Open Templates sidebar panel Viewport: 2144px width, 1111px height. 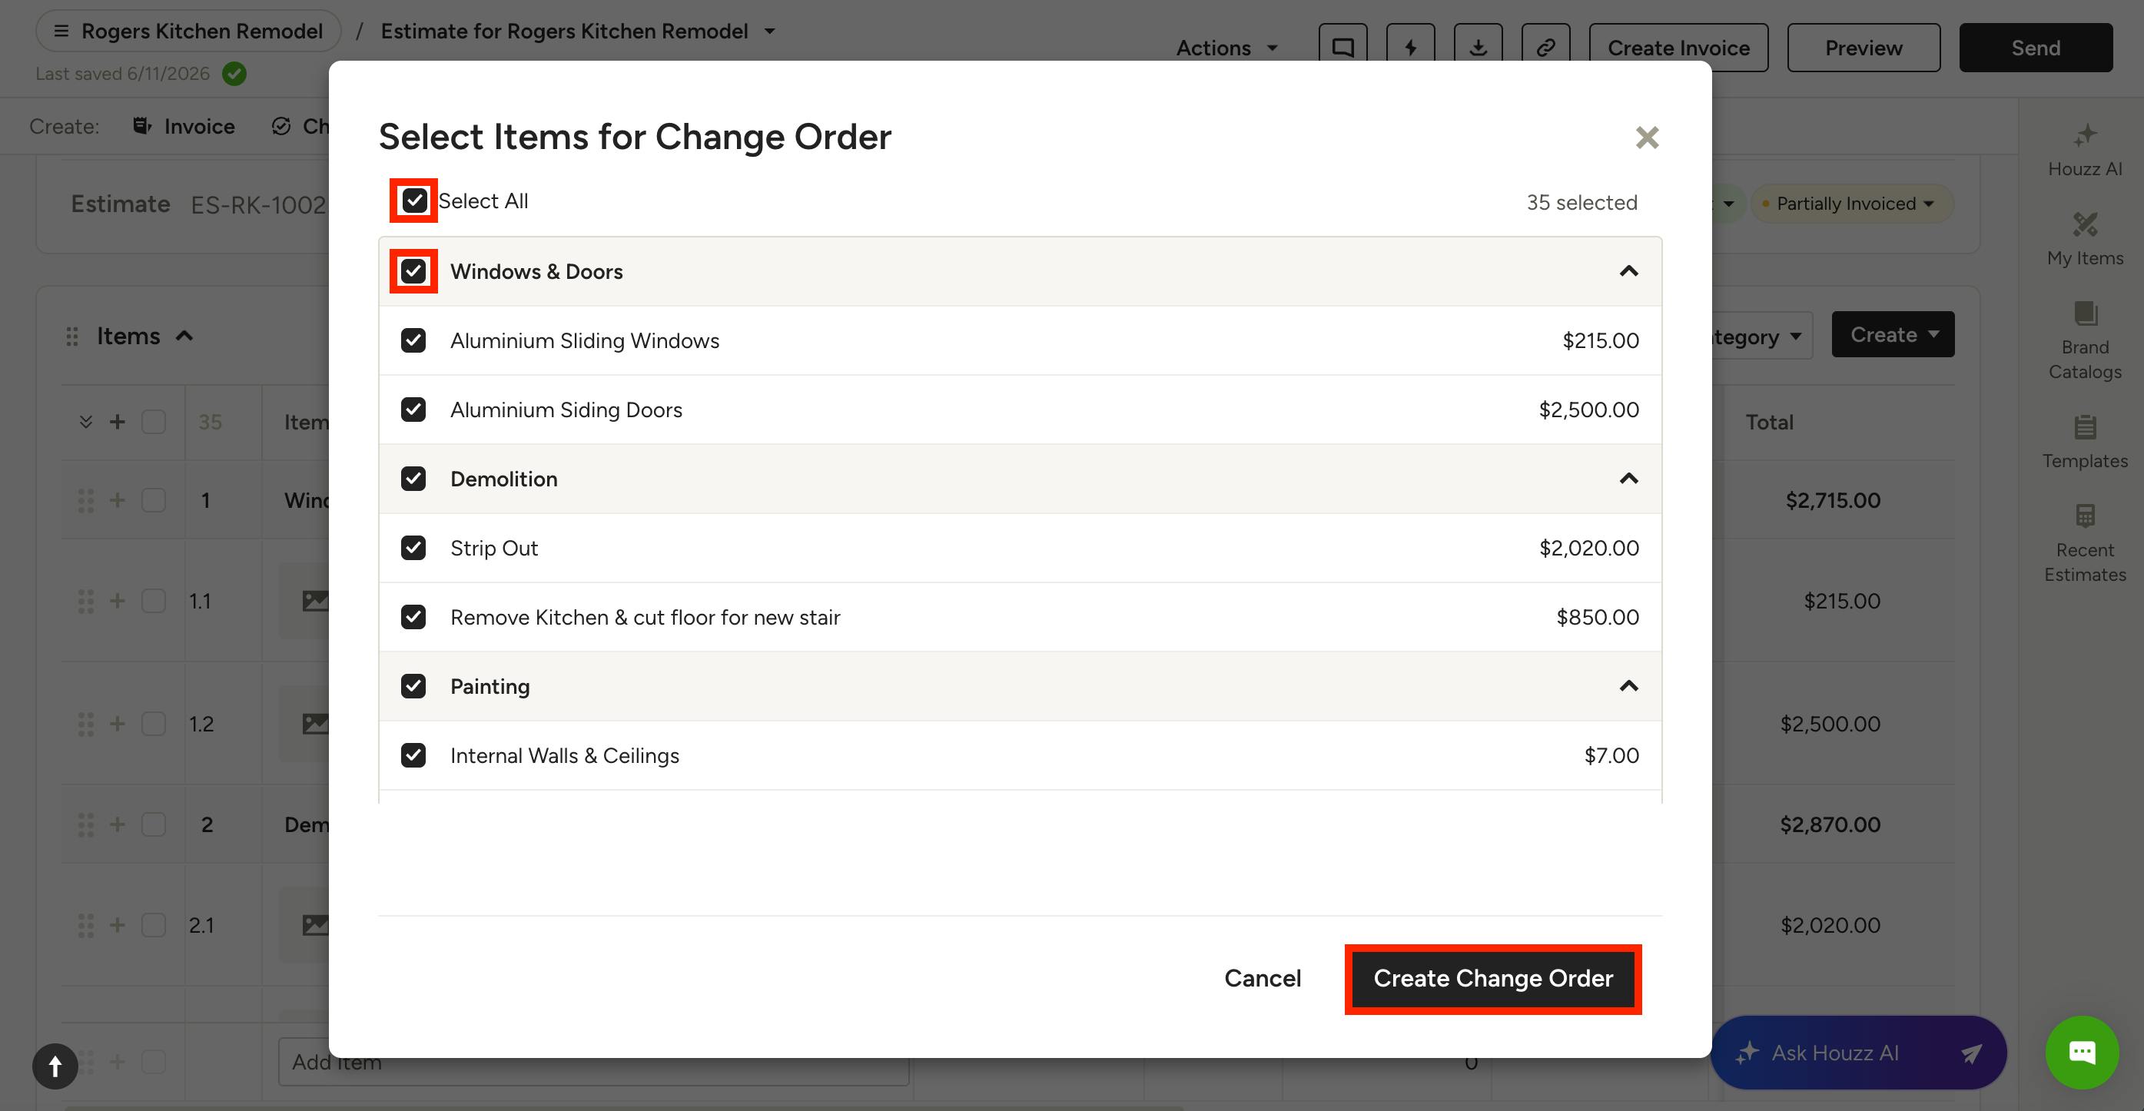point(2084,443)
